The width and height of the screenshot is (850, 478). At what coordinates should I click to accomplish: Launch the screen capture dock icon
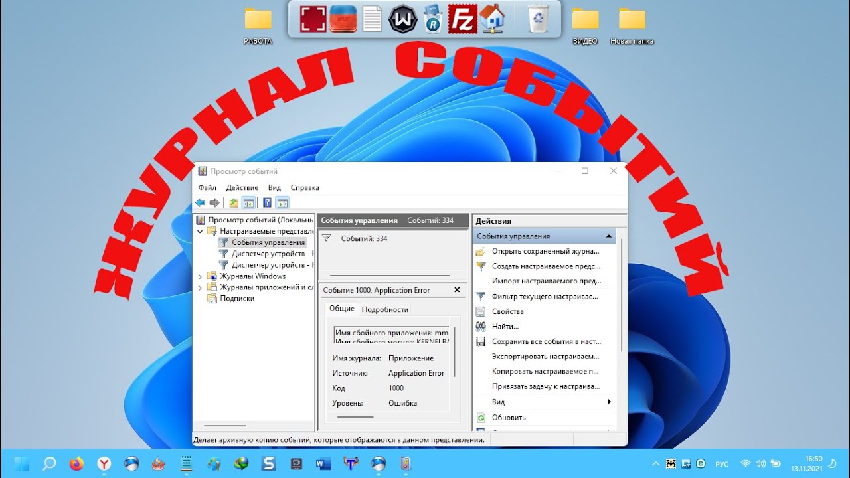click(x=312, y=19)
